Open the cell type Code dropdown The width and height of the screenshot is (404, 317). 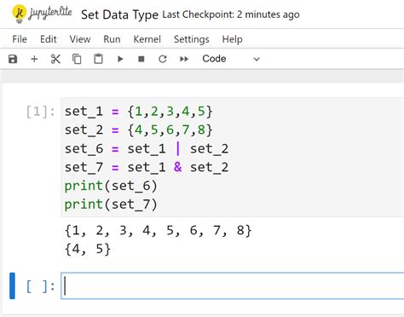[231, 59]
